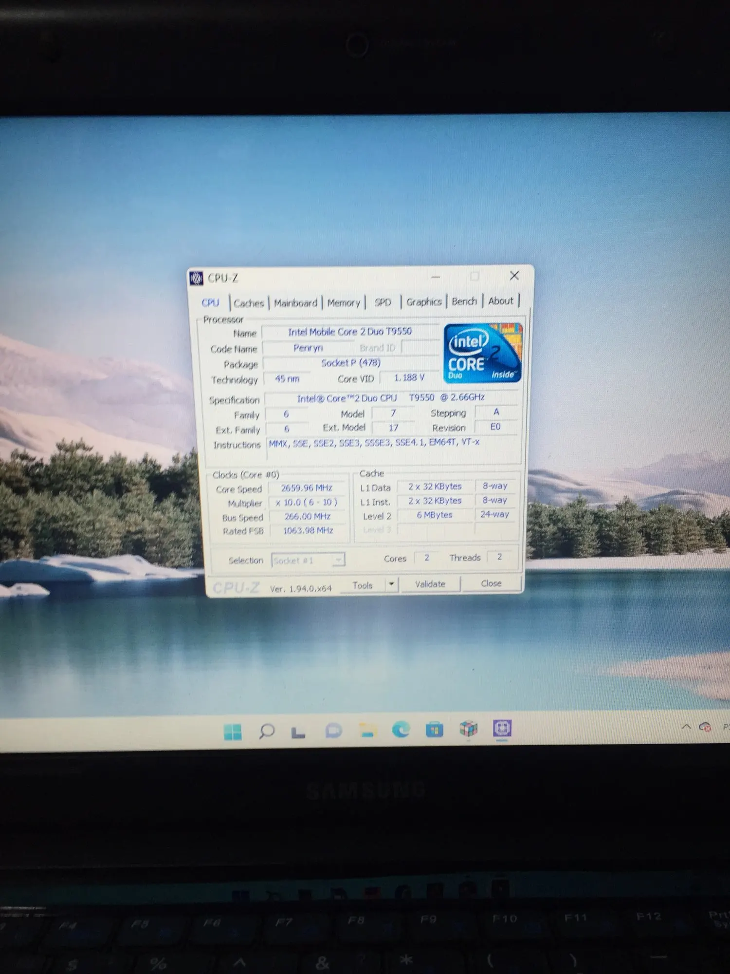Click the Revision value "E0"
The height and width of the screenshot is (974, 730).
point(495,427)
